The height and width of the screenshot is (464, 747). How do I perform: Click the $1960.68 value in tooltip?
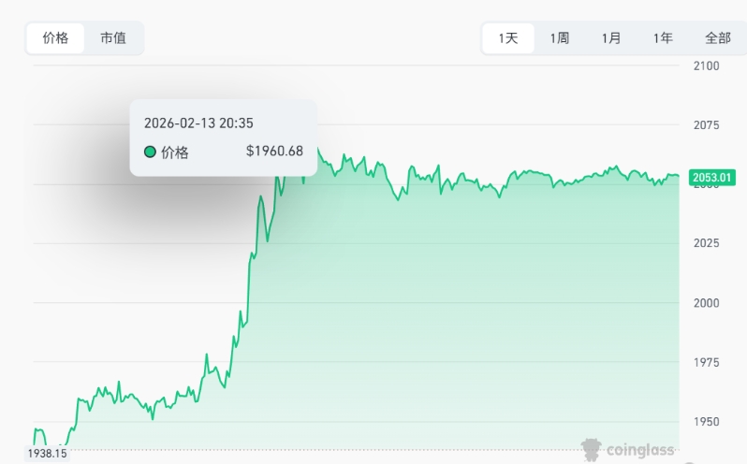274,152
